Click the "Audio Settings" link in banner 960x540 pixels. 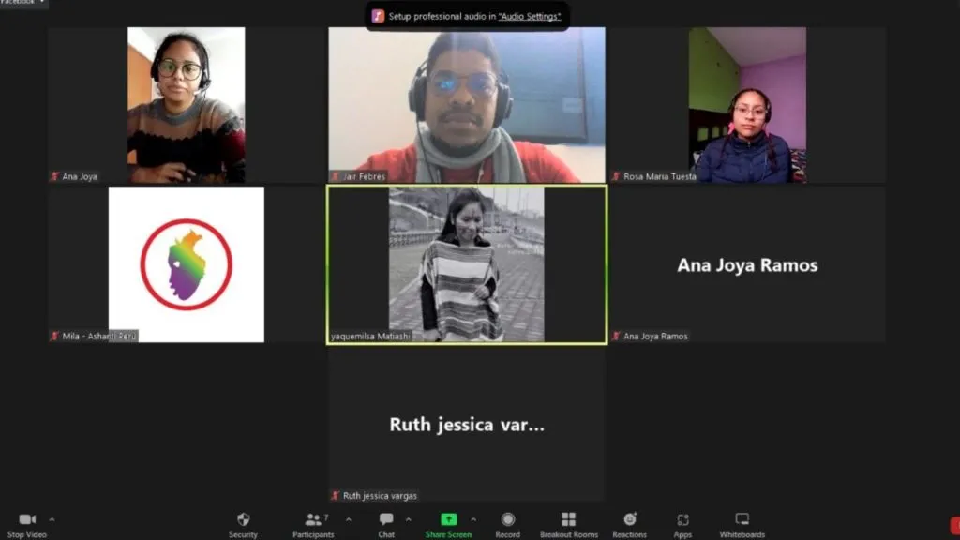pyautogui.click(x=529, y=16)
